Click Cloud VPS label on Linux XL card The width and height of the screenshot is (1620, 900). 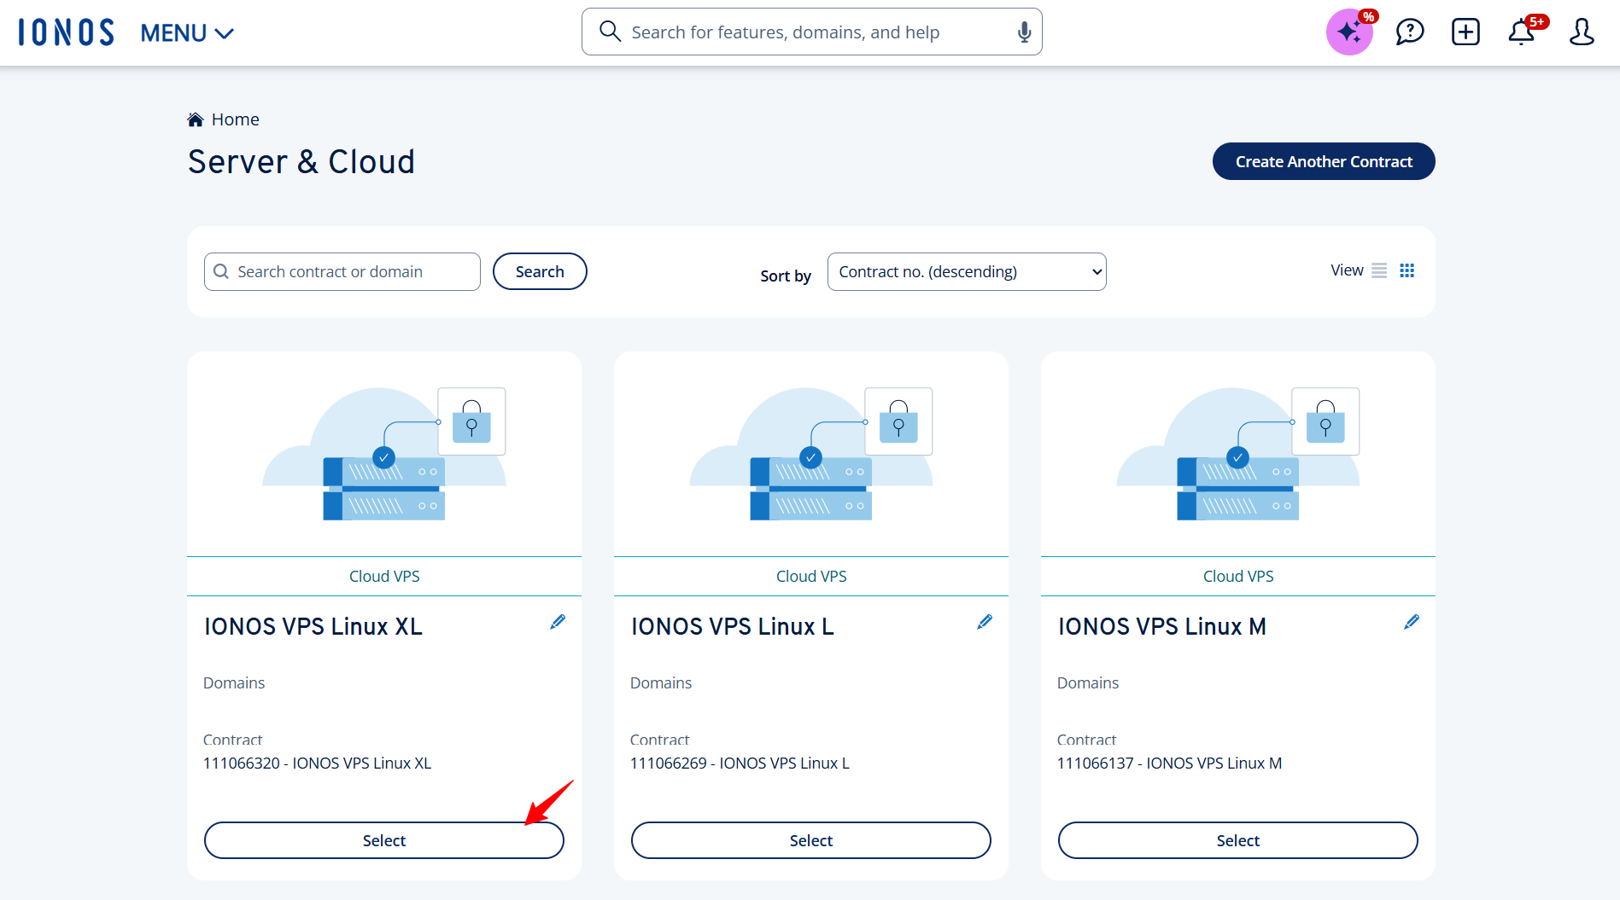(x=384, y=576)
